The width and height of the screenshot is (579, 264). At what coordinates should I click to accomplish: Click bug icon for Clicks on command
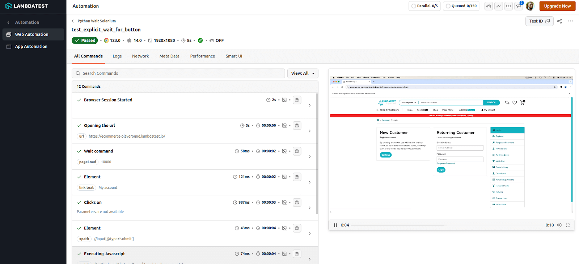[297, 203]
